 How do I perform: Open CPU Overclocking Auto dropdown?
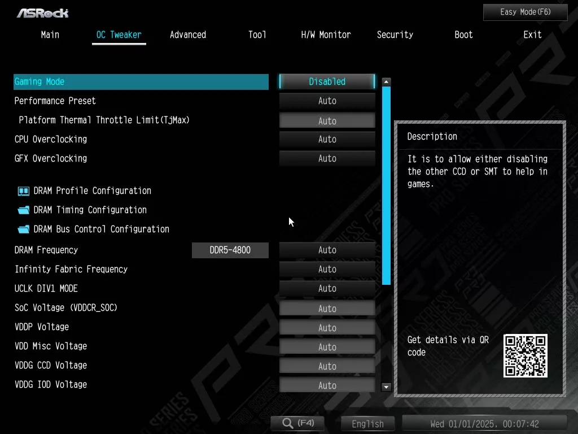327,140
